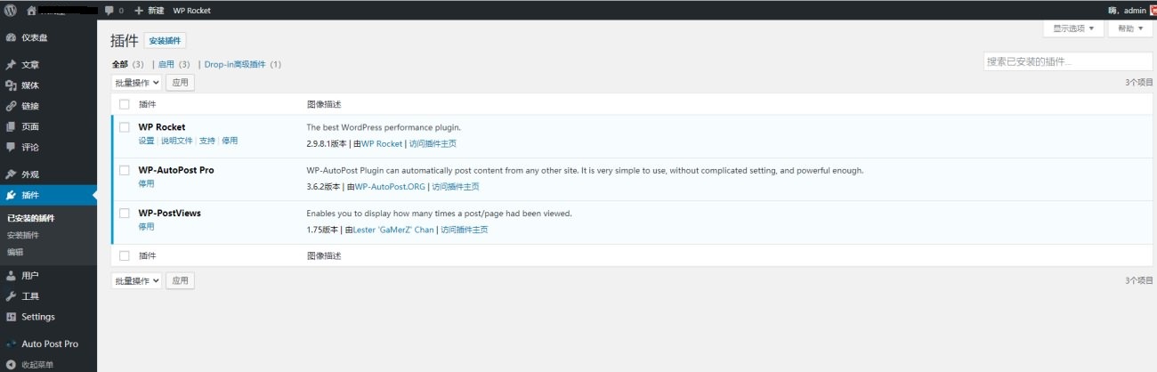Image resolution: width=1157 pixels, height=372 pixels.
Task: Open WP Rocket 说明文件 link
Action: coord(176,141)
